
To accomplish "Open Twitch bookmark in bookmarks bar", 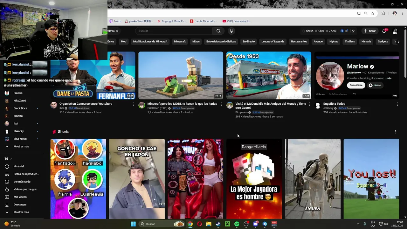I will pyautogui.click(x=115, y=21).
